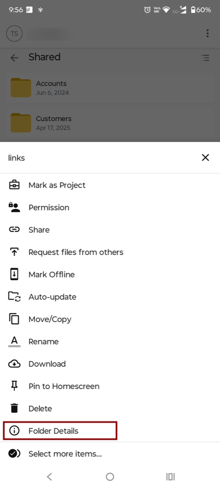Open the Accounts folder

click(110, 88)
